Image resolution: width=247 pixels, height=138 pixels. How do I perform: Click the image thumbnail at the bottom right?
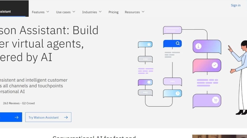click(x=219, y=136)
